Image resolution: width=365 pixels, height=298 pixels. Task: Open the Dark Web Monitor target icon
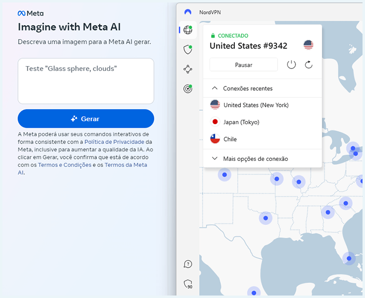[188, 89]
